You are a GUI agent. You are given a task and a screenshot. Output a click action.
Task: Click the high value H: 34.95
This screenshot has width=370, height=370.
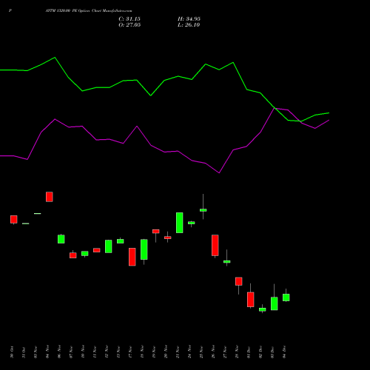pos(189,19)
